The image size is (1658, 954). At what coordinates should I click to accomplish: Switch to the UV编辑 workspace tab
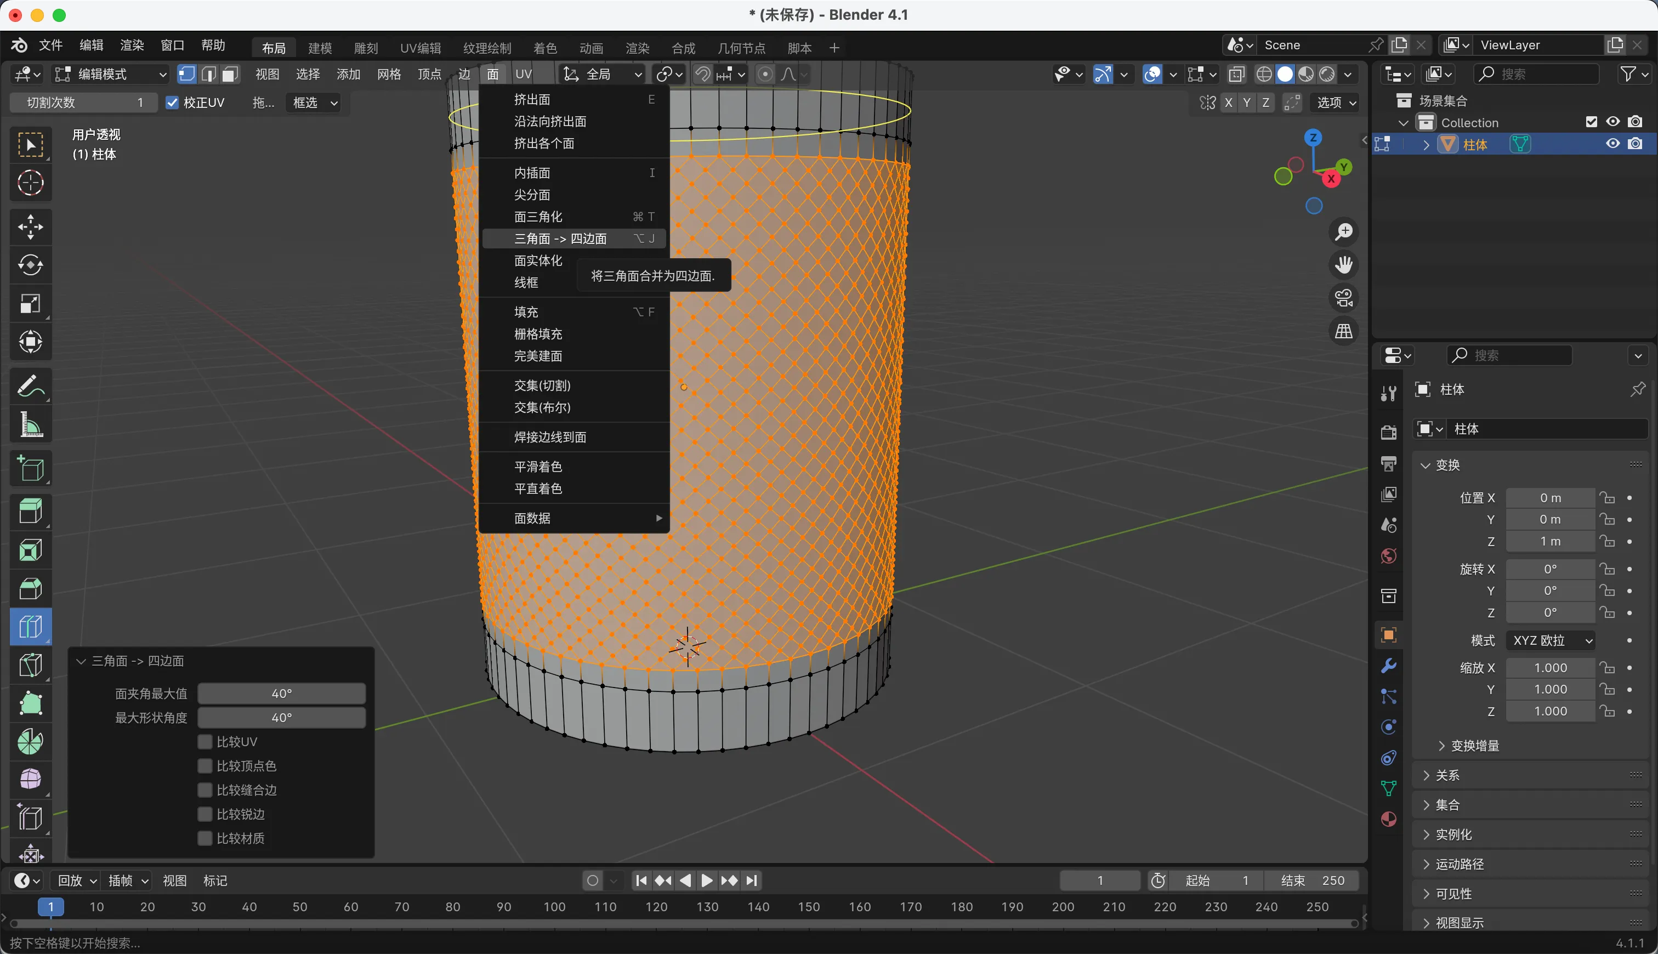click(421, 48)
